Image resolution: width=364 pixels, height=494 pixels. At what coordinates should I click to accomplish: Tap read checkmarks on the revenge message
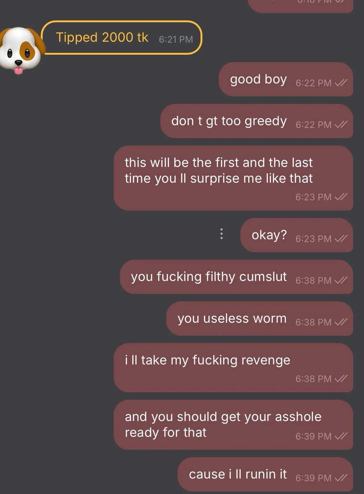pyautogui.click(x=341, y=378)
